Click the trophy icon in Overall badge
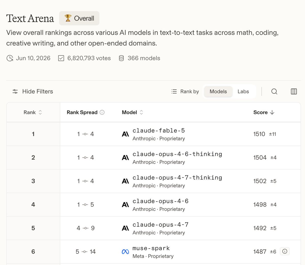This screenshot has width=305, height=265. [68, 18]
